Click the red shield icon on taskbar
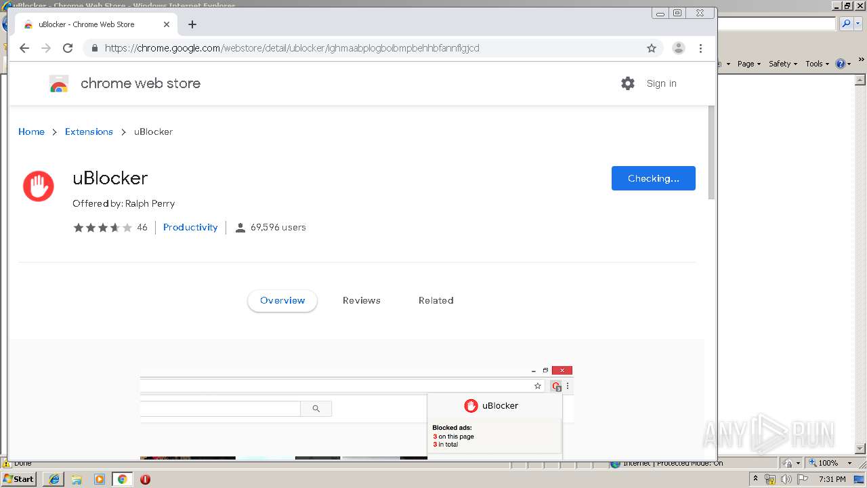This screenshot has height=488, width=867. pyautogui.click(x=145, y=479)
